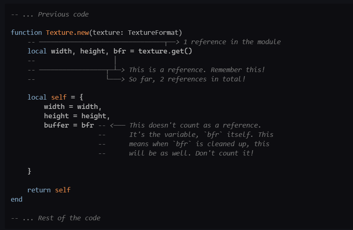Click the TextureFormat type annotation

(x=155, y=32)
